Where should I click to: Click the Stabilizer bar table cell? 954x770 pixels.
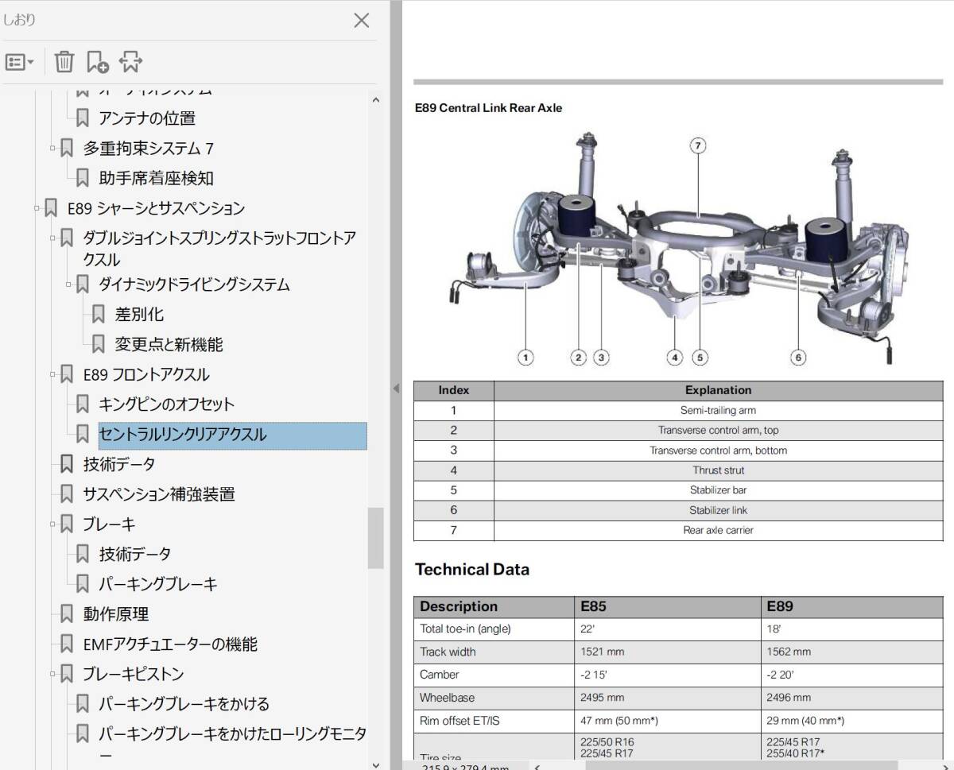click(x=718, y=490)
